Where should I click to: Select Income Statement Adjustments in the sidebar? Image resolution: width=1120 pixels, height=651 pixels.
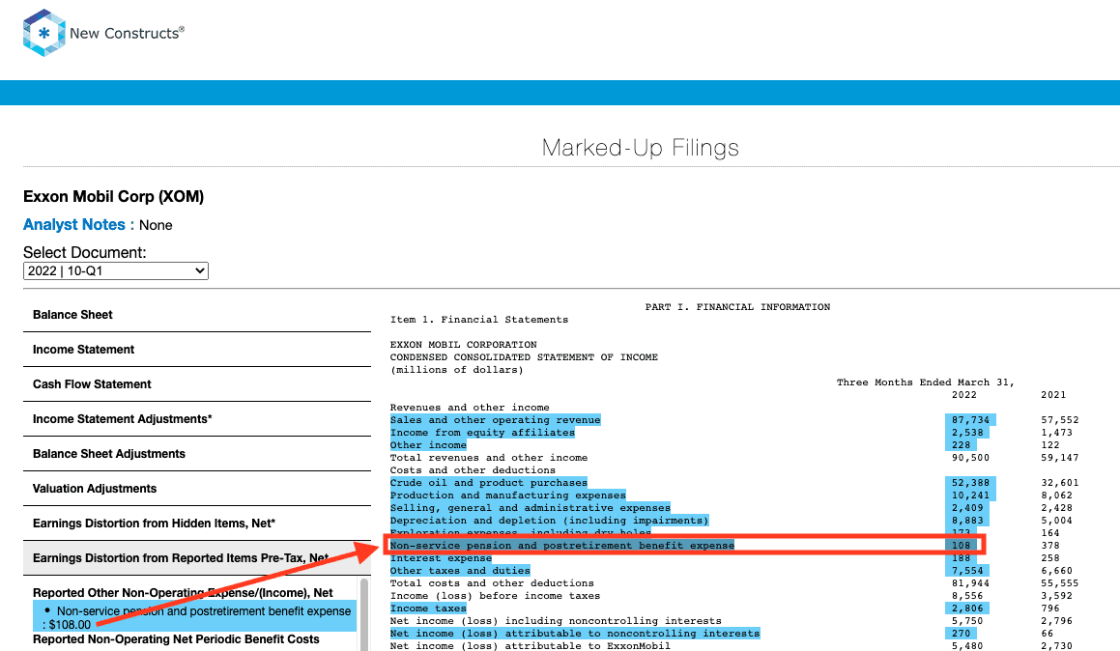[x=197, y=419]
